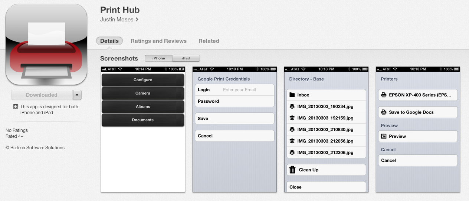Click the Save to Google Docs text
The image size is (469, 201).
pyautogui.click(x=411, y=112)
